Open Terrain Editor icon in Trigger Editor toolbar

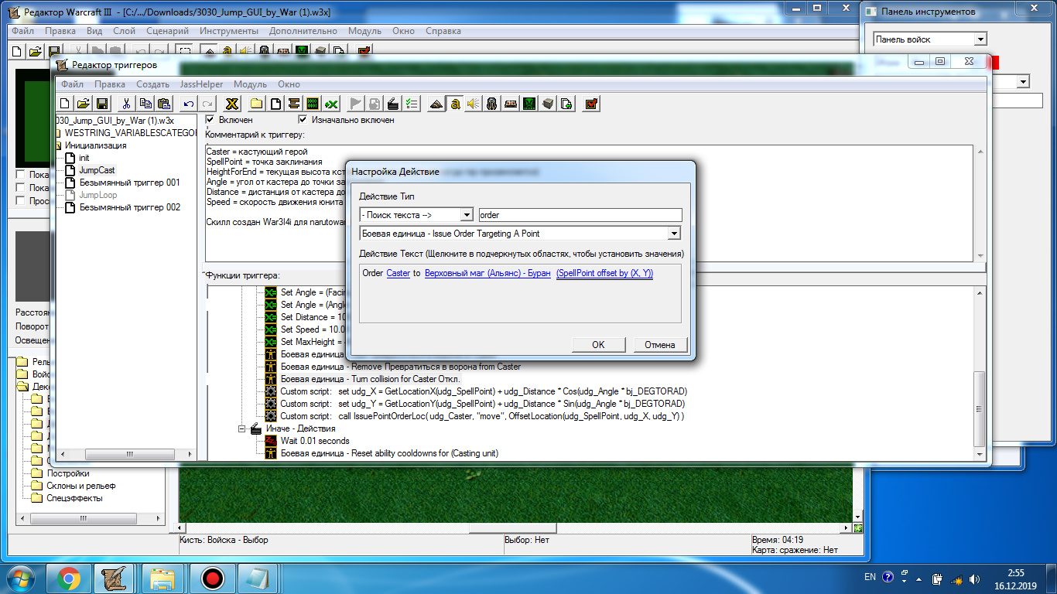[x=436, y=104]
